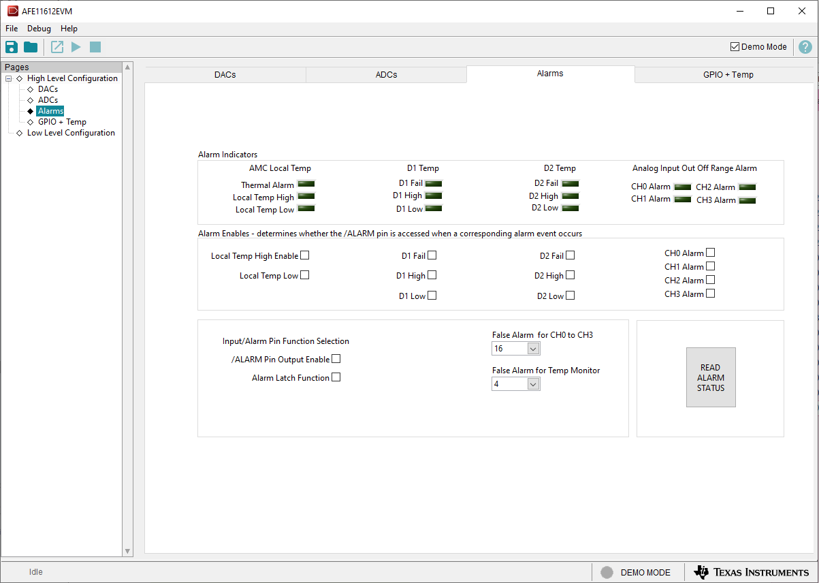Open help via the question mark icon

[x=805, y=47]
